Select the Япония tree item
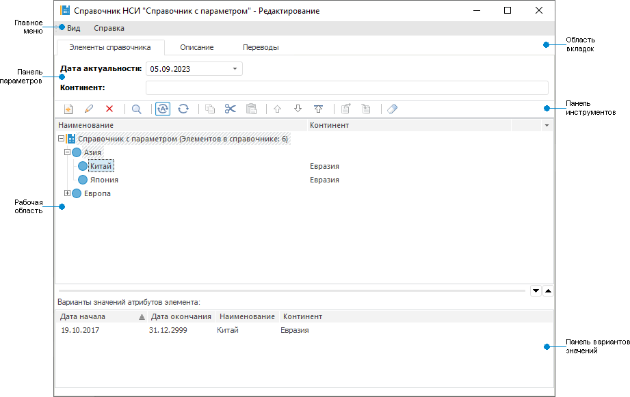Screen dimensions: 630x397 click(104, 180)
